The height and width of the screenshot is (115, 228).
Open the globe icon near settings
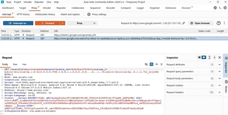click(x=215, y=8)
